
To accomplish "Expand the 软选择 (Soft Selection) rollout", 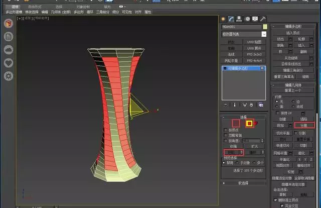I will coord(244,183).
